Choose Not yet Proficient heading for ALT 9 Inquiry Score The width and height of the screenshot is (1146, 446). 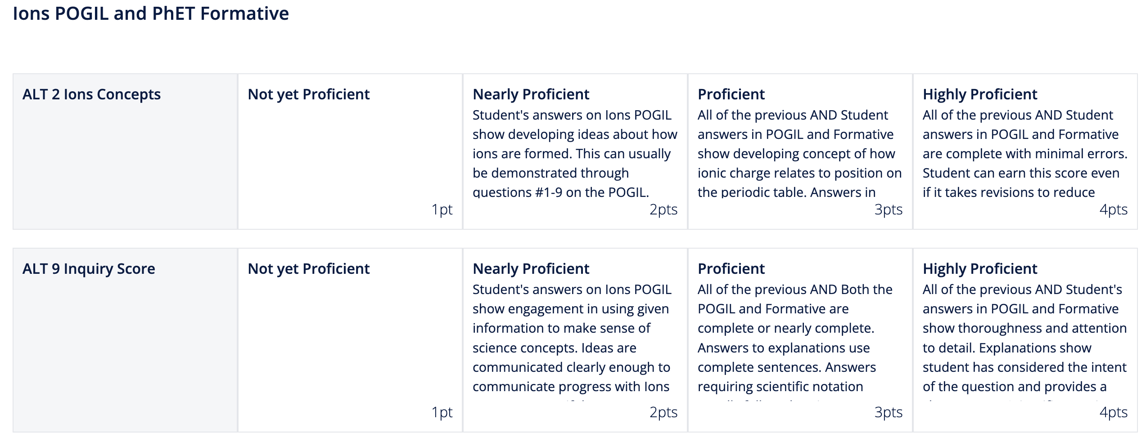click(308, 269)
